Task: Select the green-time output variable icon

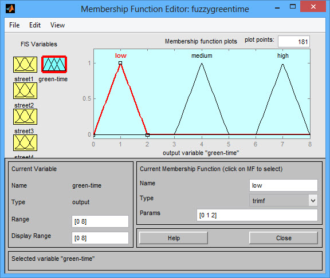Action: pos(54,65)
